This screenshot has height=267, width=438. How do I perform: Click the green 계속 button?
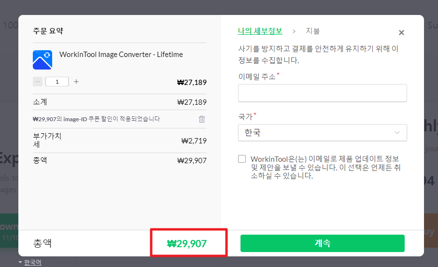pos(323,243)
